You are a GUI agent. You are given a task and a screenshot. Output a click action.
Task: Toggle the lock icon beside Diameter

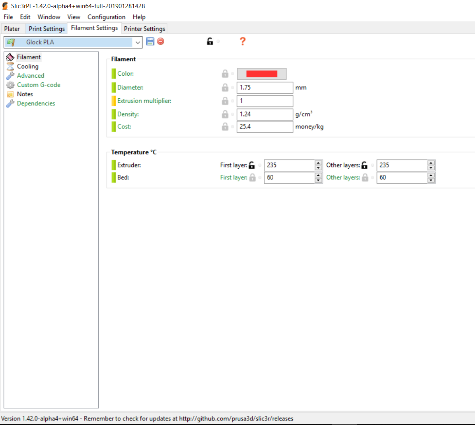225,88
